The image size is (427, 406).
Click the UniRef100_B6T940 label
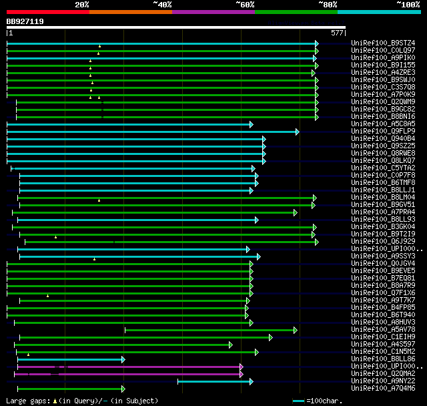tap(383, 315)
